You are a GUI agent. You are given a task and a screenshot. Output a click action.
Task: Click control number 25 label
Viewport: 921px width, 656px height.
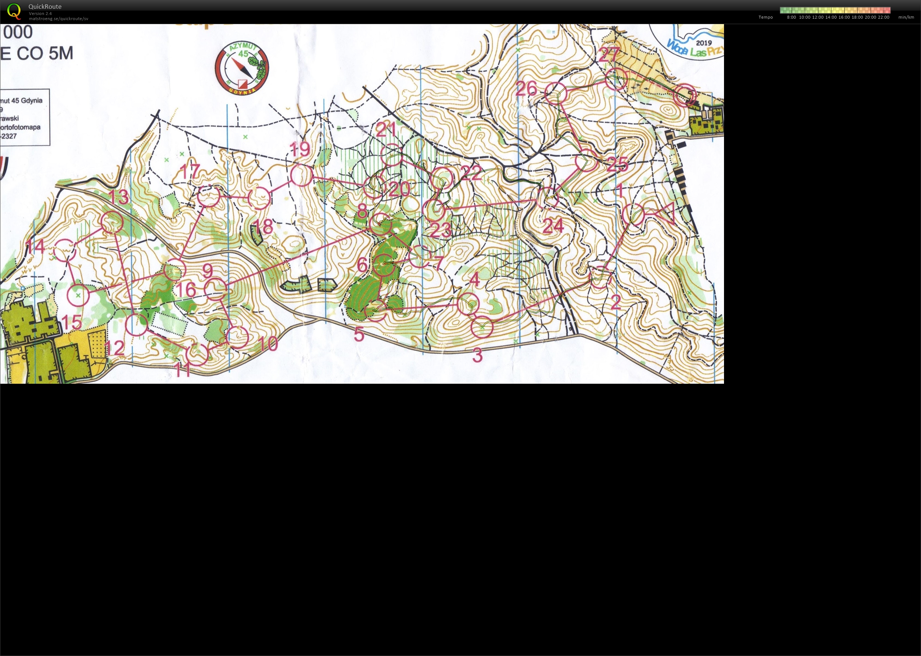[x=617, y=164]
